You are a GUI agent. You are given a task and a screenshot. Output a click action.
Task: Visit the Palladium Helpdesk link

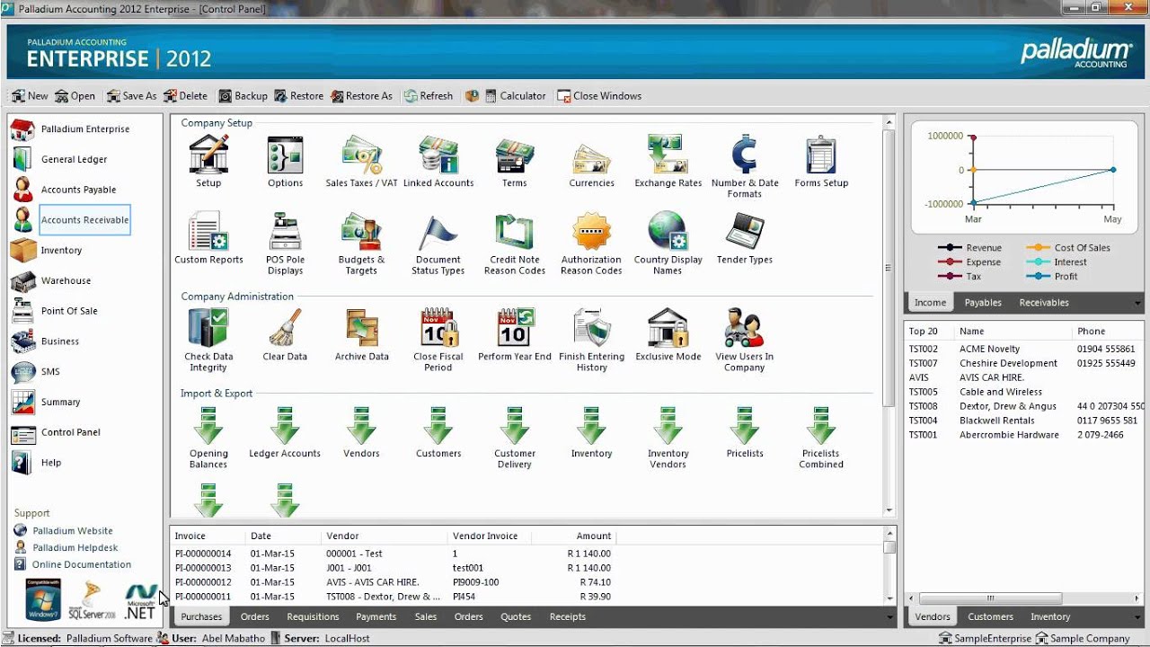(x=75, y=547)
